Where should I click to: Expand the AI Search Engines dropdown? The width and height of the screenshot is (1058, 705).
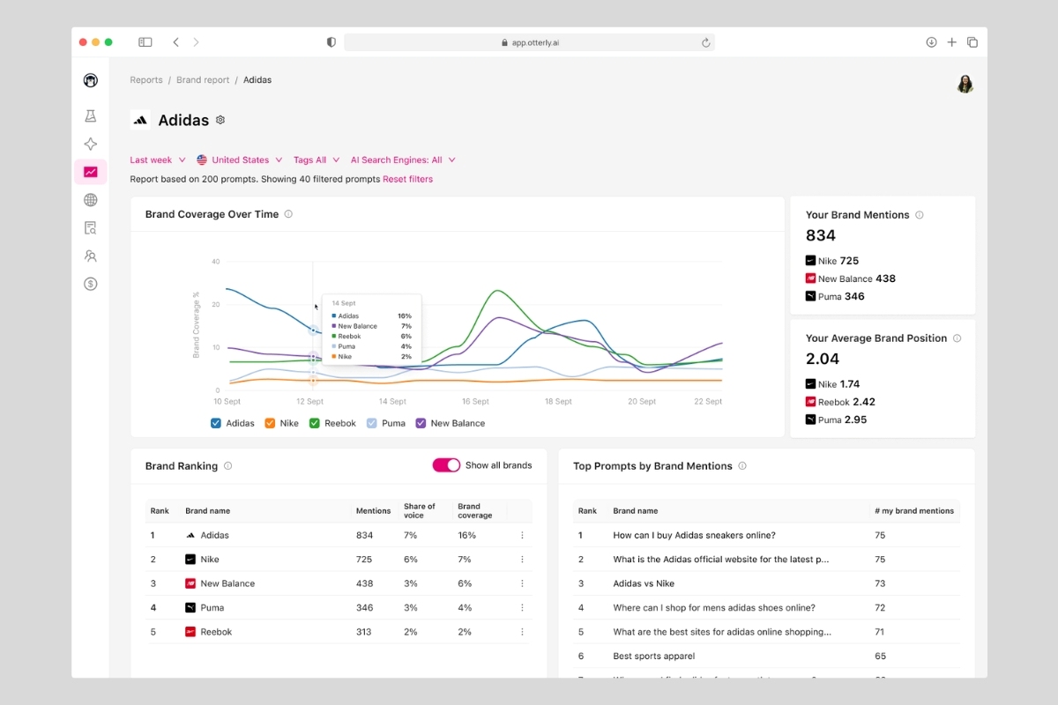(402, 160)
